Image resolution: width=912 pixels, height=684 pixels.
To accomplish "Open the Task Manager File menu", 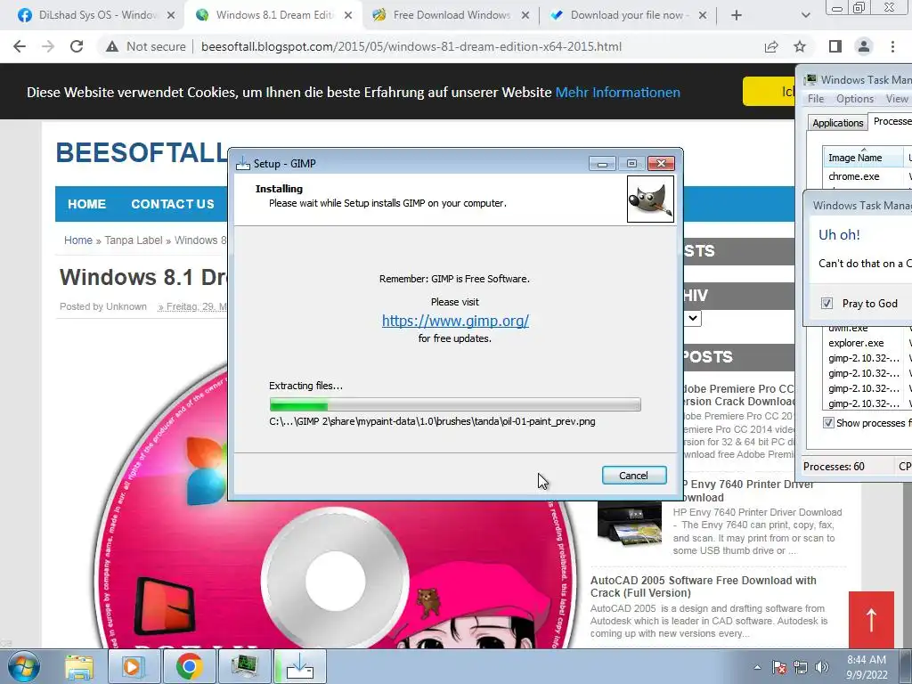I will (x=816, y=99).
